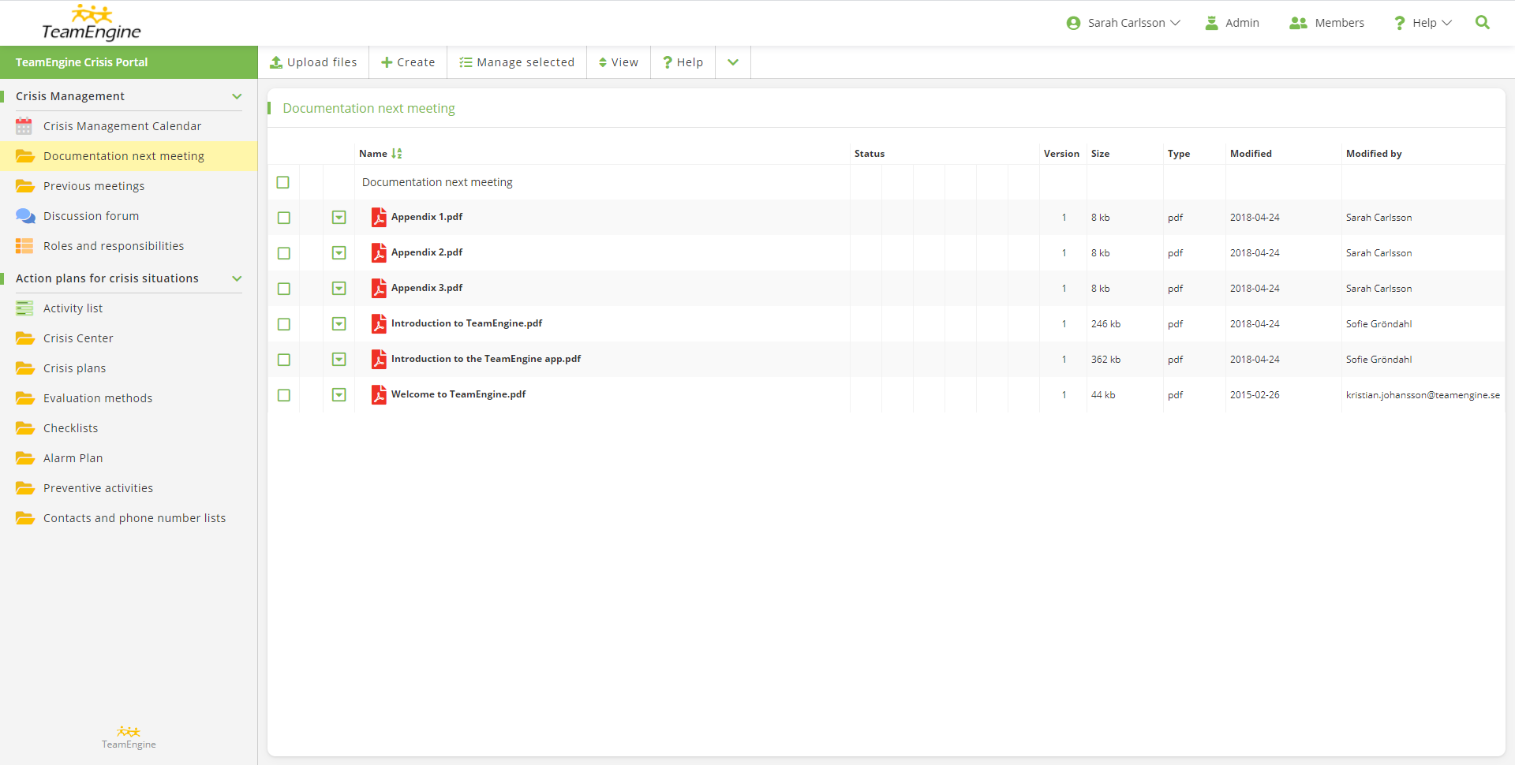Open the View toolbar menu

(x=619, y=62)
